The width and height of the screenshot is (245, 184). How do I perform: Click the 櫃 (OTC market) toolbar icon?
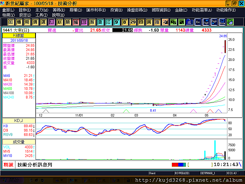(19, 22)
